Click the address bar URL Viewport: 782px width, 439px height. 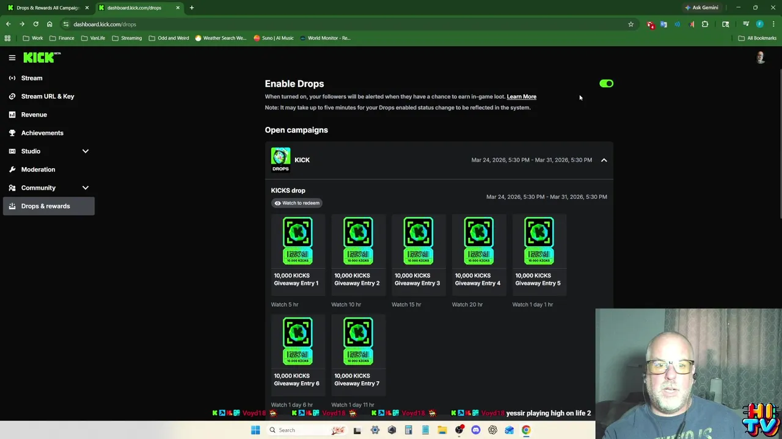(x=104, y=24)
